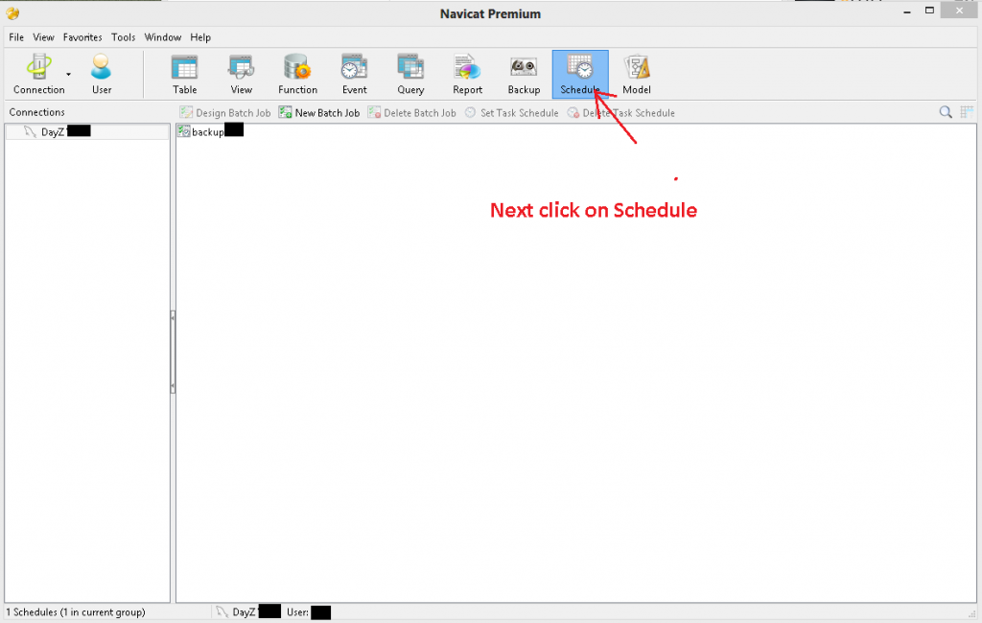Expand the Connection dropdown arrow
This screenshot has height=623, width=982.
click(x=68, y=74)
